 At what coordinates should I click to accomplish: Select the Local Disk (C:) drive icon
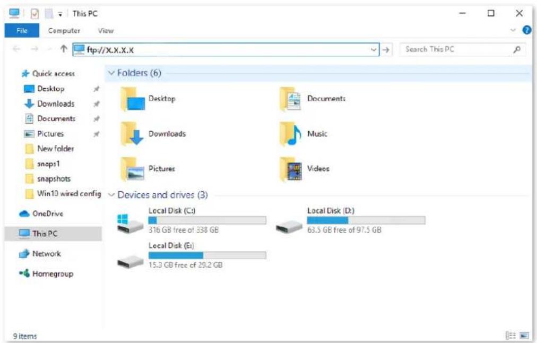[x=130, y=223]
